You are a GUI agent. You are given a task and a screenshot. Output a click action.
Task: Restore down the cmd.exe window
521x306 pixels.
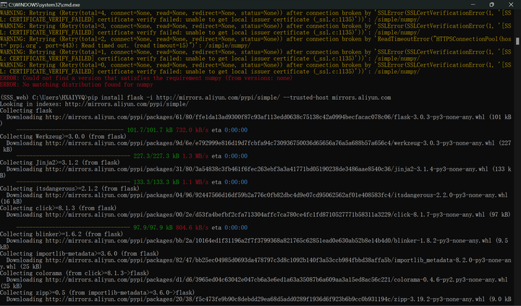[492, 4]
